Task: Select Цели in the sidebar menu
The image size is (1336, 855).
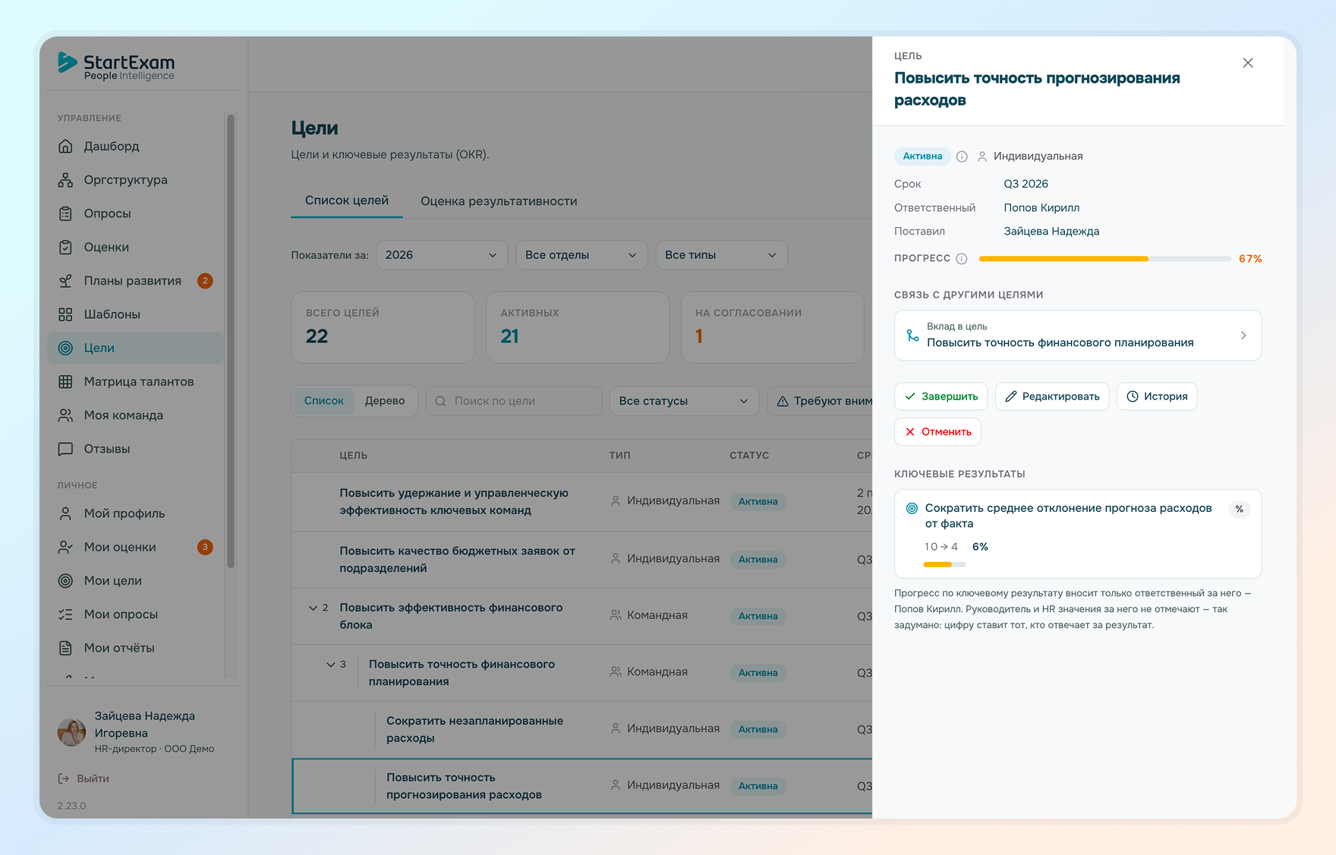Action: (x=135, y=348)
